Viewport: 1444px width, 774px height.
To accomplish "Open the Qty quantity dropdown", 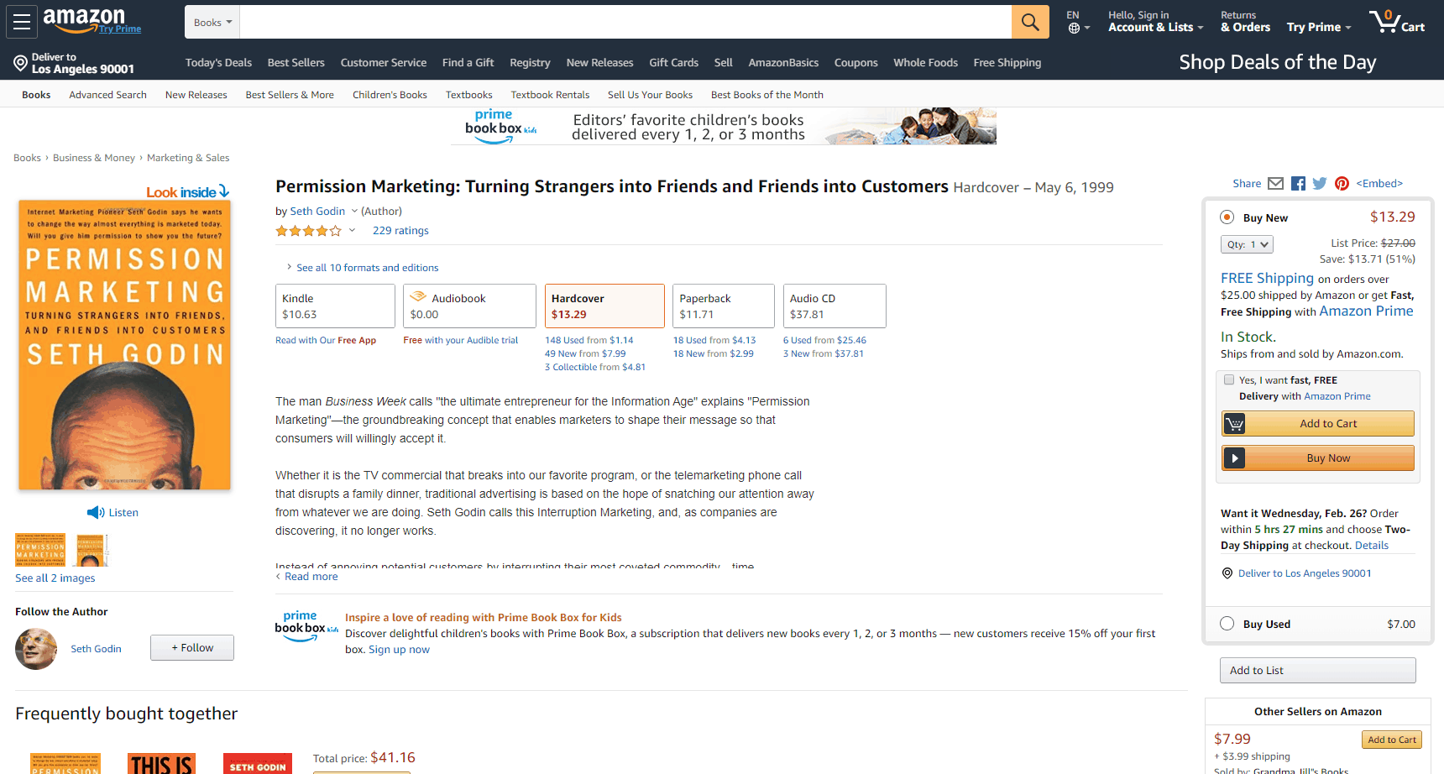I will click(1246, 244).
